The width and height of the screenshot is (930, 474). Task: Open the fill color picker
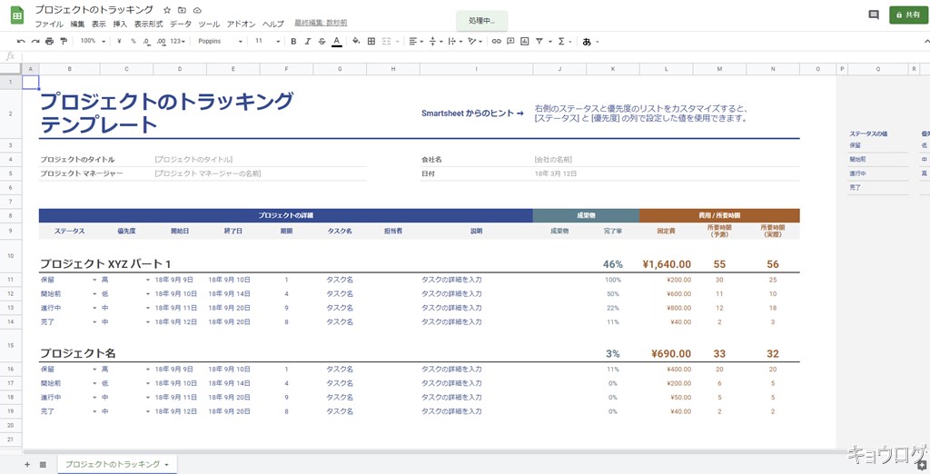tap(356, 42)
